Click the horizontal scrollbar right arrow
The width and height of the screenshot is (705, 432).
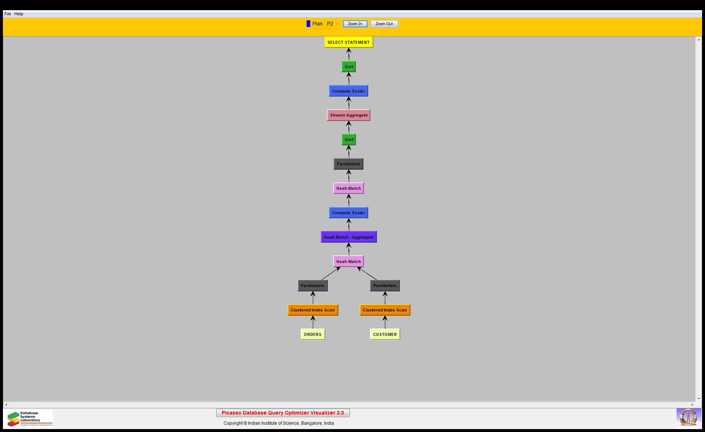click(692, 405)
